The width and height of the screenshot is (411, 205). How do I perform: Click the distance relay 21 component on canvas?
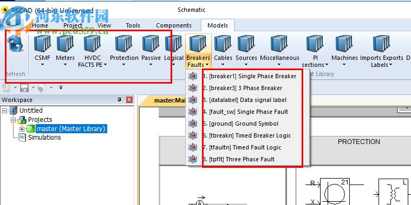(334, 192)
